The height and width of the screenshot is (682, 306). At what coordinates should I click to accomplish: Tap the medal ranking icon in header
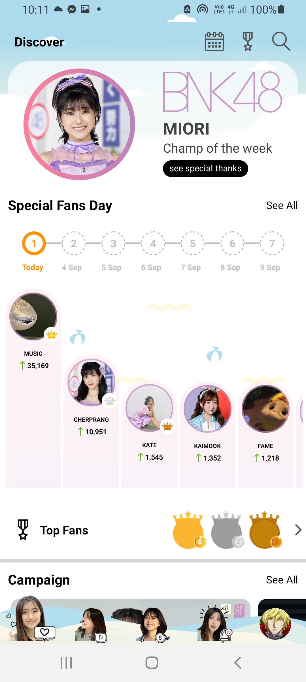point(248,41)
